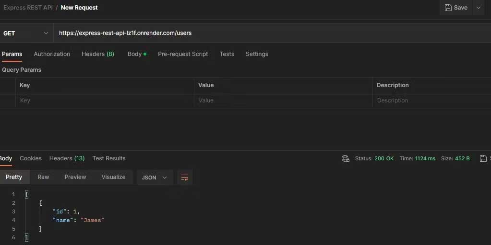Switch to the Authorization tab
This screenshot has height=245, width=491.
52,54
